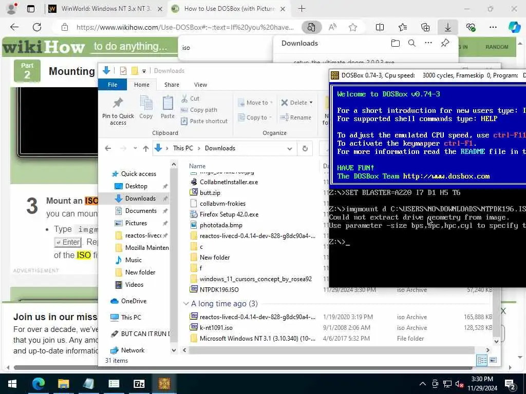Go up one folder level in Explorer

point(145,148)
